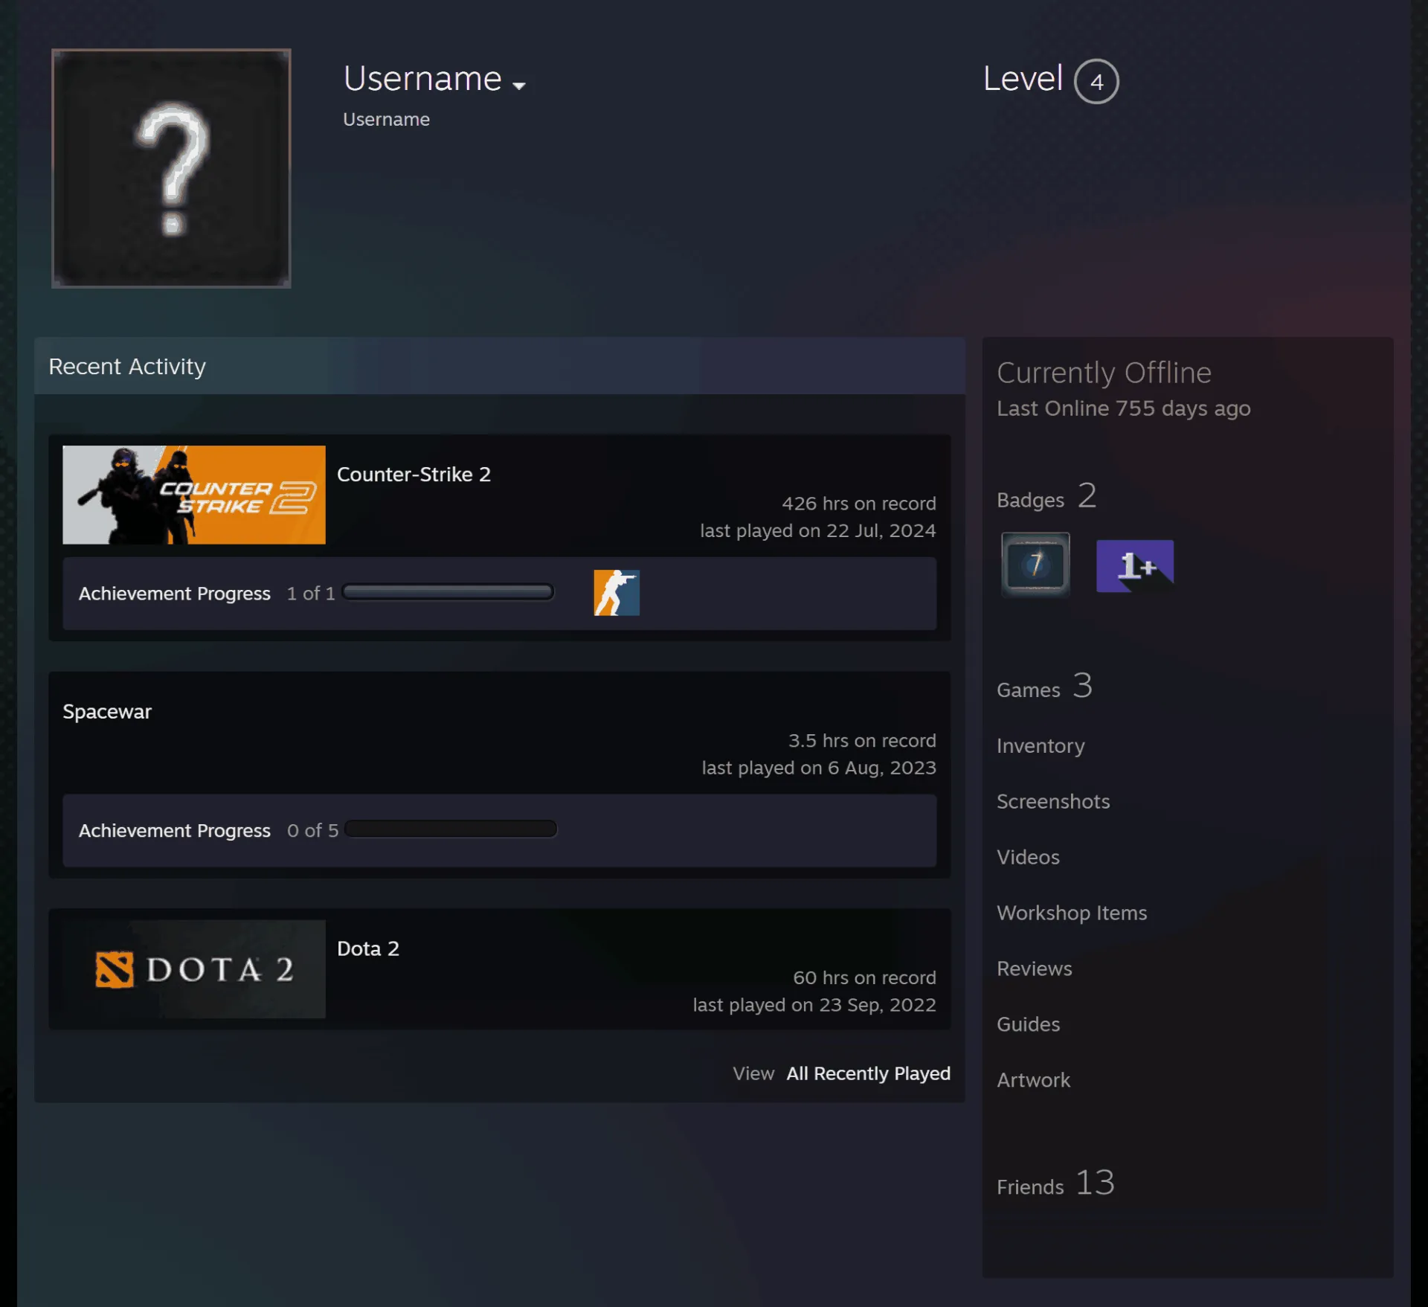This screenshot has width=1428, height=1307.
Task: Open the Screenshots page
Action: [x=1053, y=801]
